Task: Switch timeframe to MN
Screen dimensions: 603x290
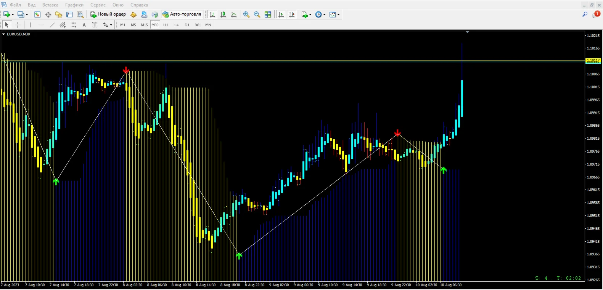Action: [208, 25]
